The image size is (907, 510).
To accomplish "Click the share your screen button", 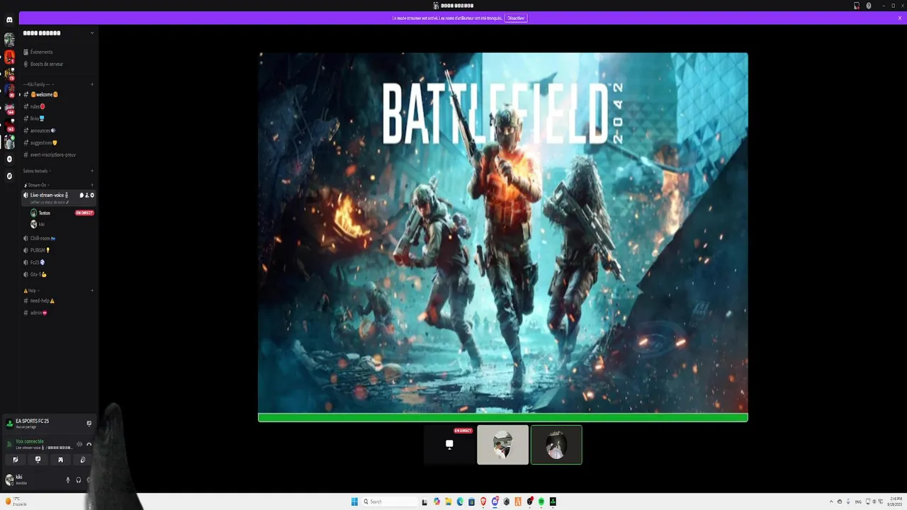I will [x=38, y=460].
